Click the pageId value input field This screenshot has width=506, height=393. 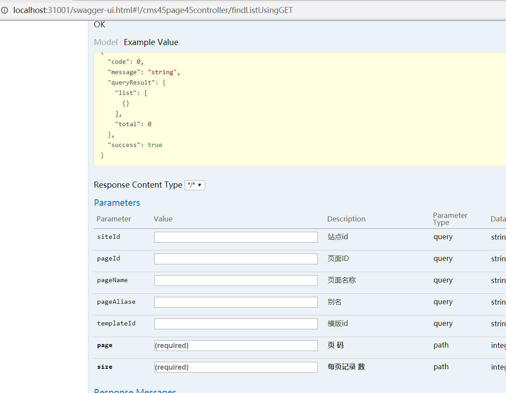click(x=236, y=259)
